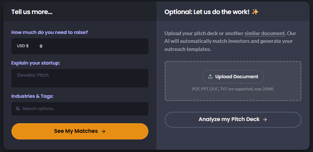Open the Industries & Tags search options box
Image resolution: width=313 pixels, height=152 pixels.
coord(80,109)
